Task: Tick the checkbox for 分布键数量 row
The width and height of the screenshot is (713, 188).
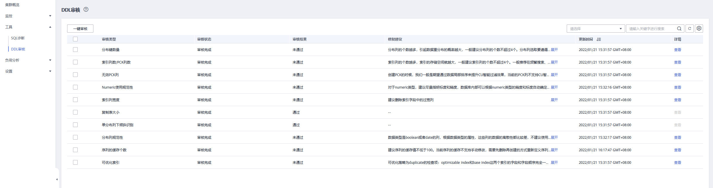Action: 75,50
